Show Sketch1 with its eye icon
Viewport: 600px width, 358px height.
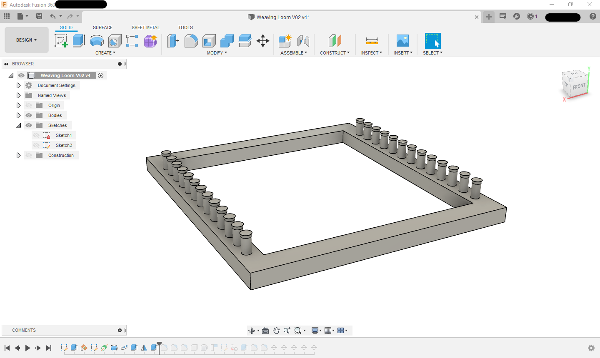tap(36, 135)
